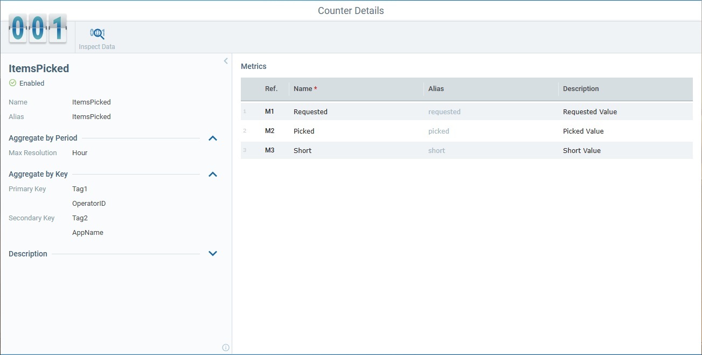Image resolution: width=702 pixels, height=355 pixels.
Task: Click the Ref. column header
Action: tap(272, 88)
